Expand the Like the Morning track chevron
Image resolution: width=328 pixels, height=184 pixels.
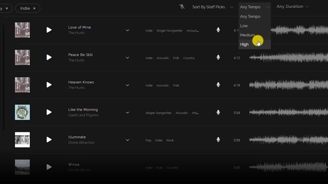point(128,112)
